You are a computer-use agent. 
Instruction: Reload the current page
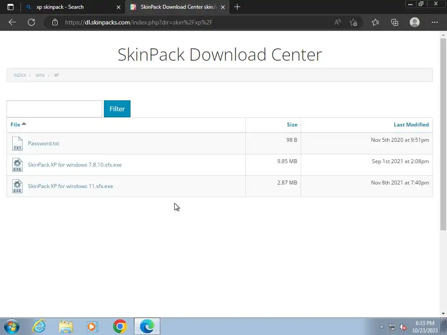point(31,22)
